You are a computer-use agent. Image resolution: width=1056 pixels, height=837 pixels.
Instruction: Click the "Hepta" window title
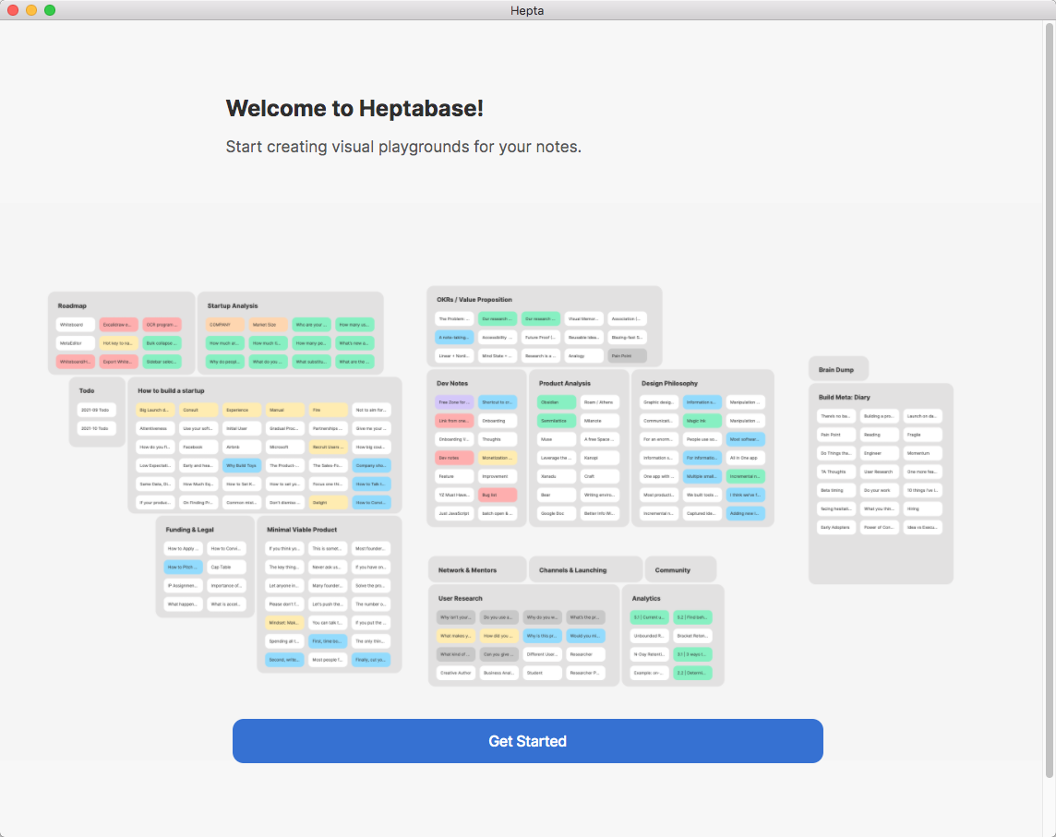(x=527, y=10)
